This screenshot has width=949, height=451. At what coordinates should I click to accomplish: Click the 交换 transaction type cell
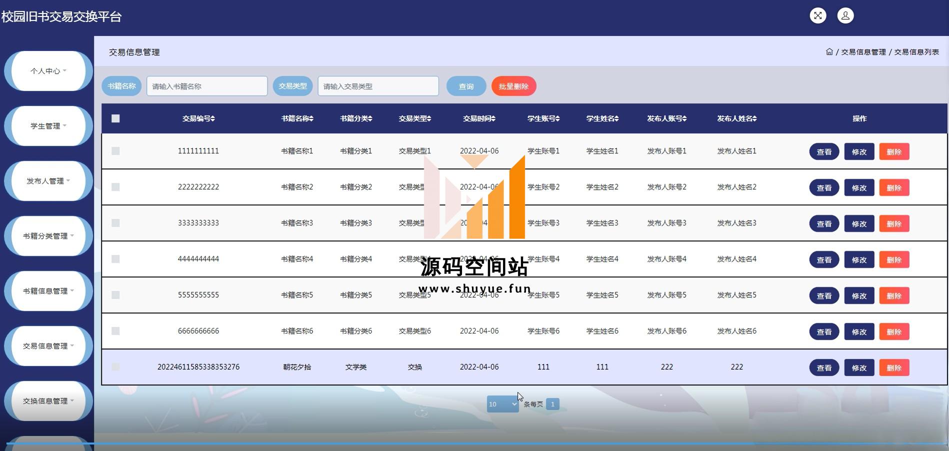coord(414,367)
